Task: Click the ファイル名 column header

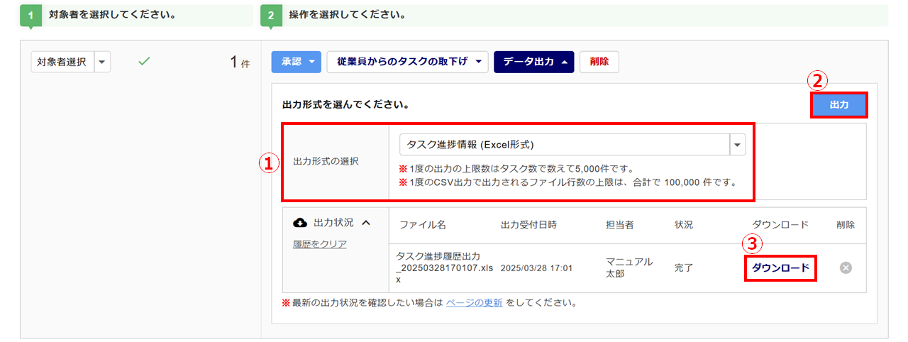Action: pos(422,225)
